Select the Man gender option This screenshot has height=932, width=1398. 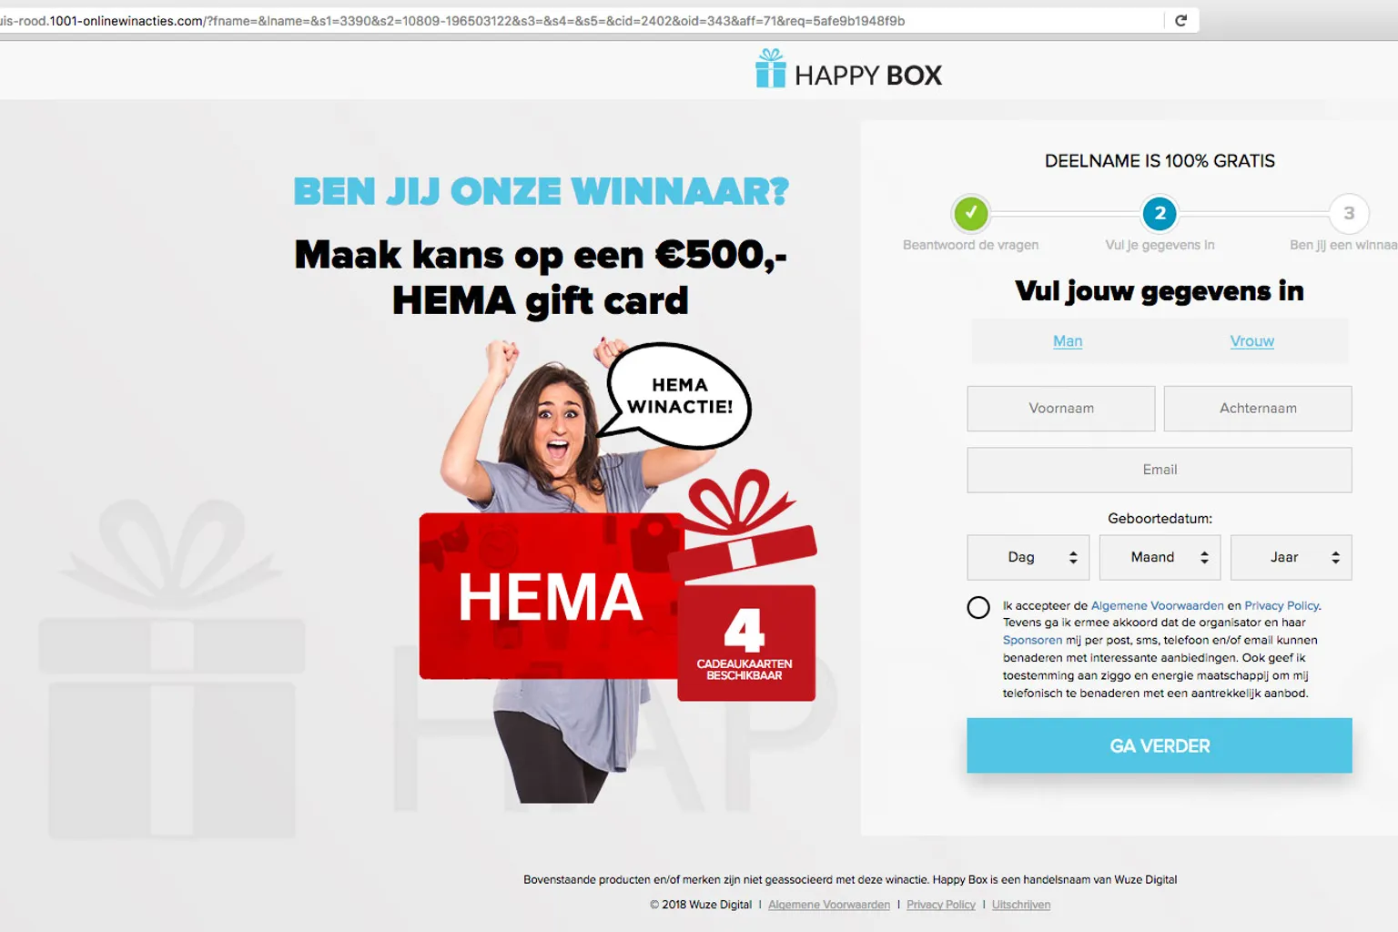(1068, 341)
